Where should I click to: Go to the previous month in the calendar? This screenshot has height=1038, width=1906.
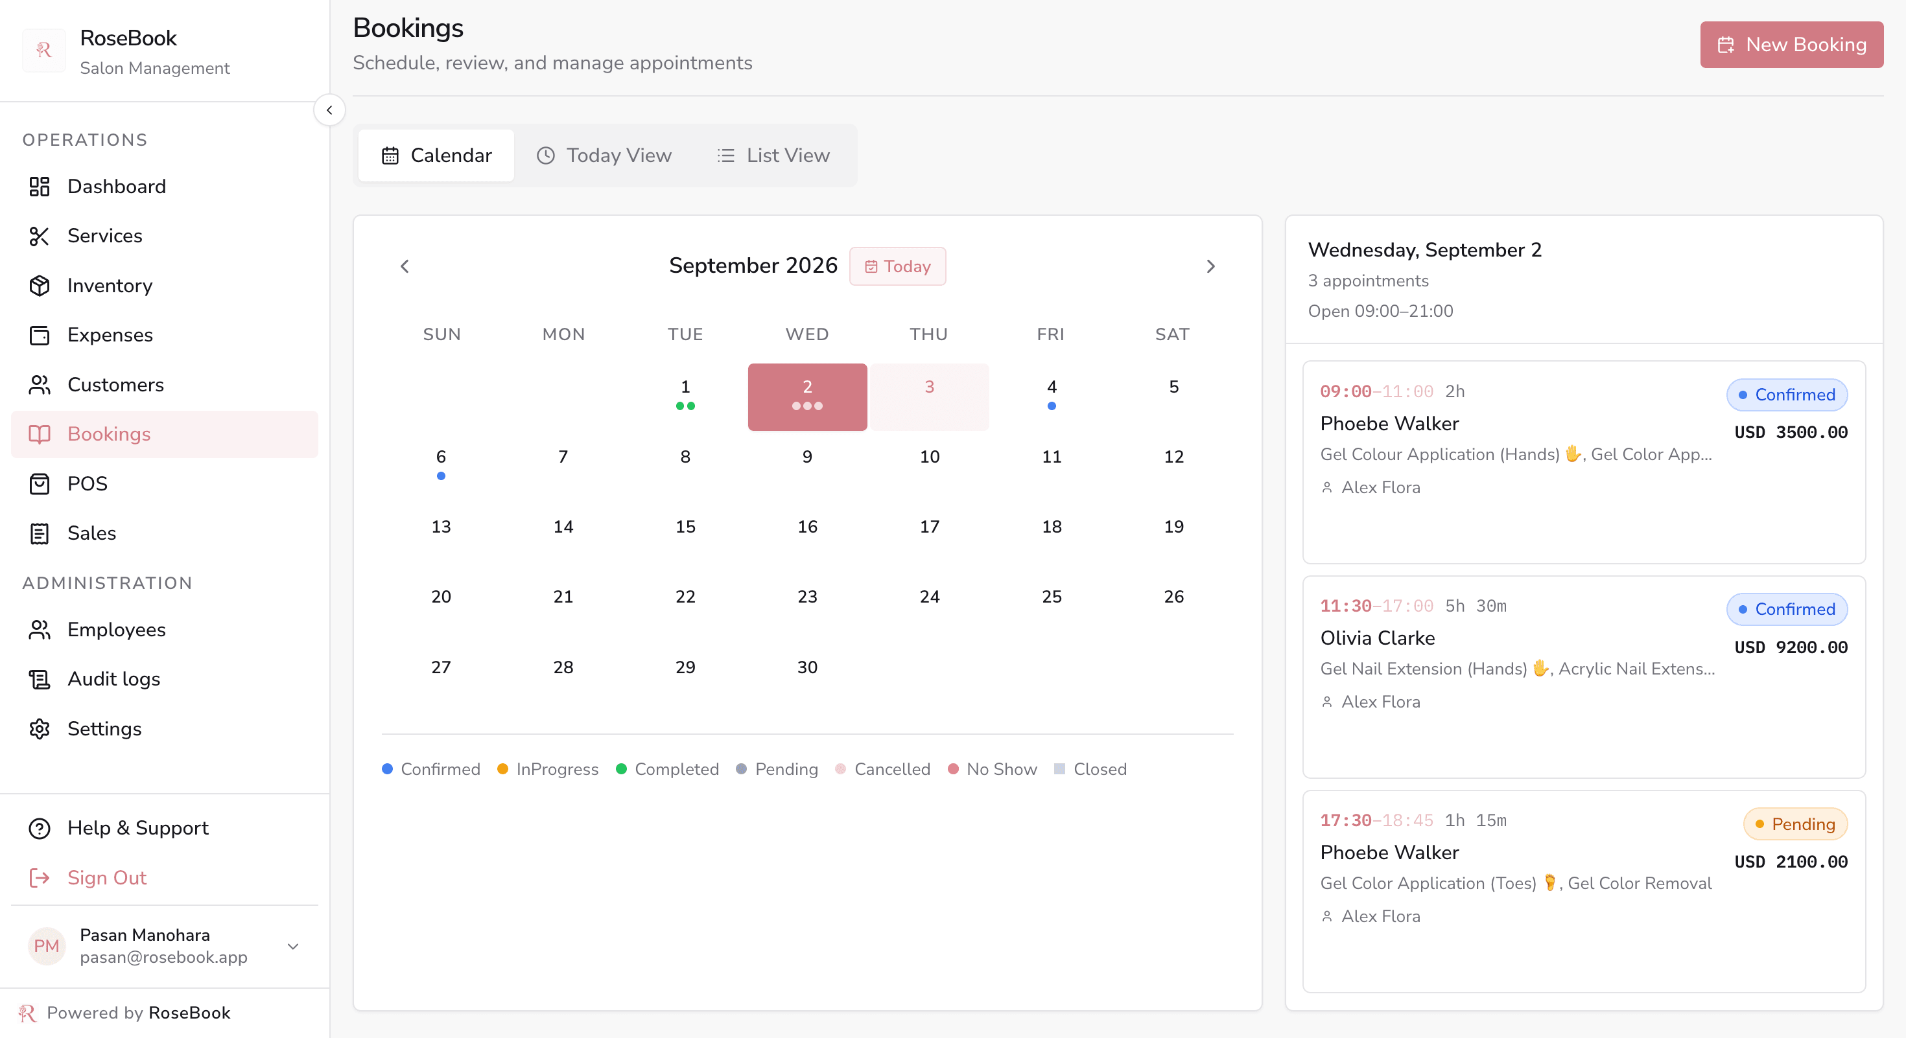click(405, 266)
